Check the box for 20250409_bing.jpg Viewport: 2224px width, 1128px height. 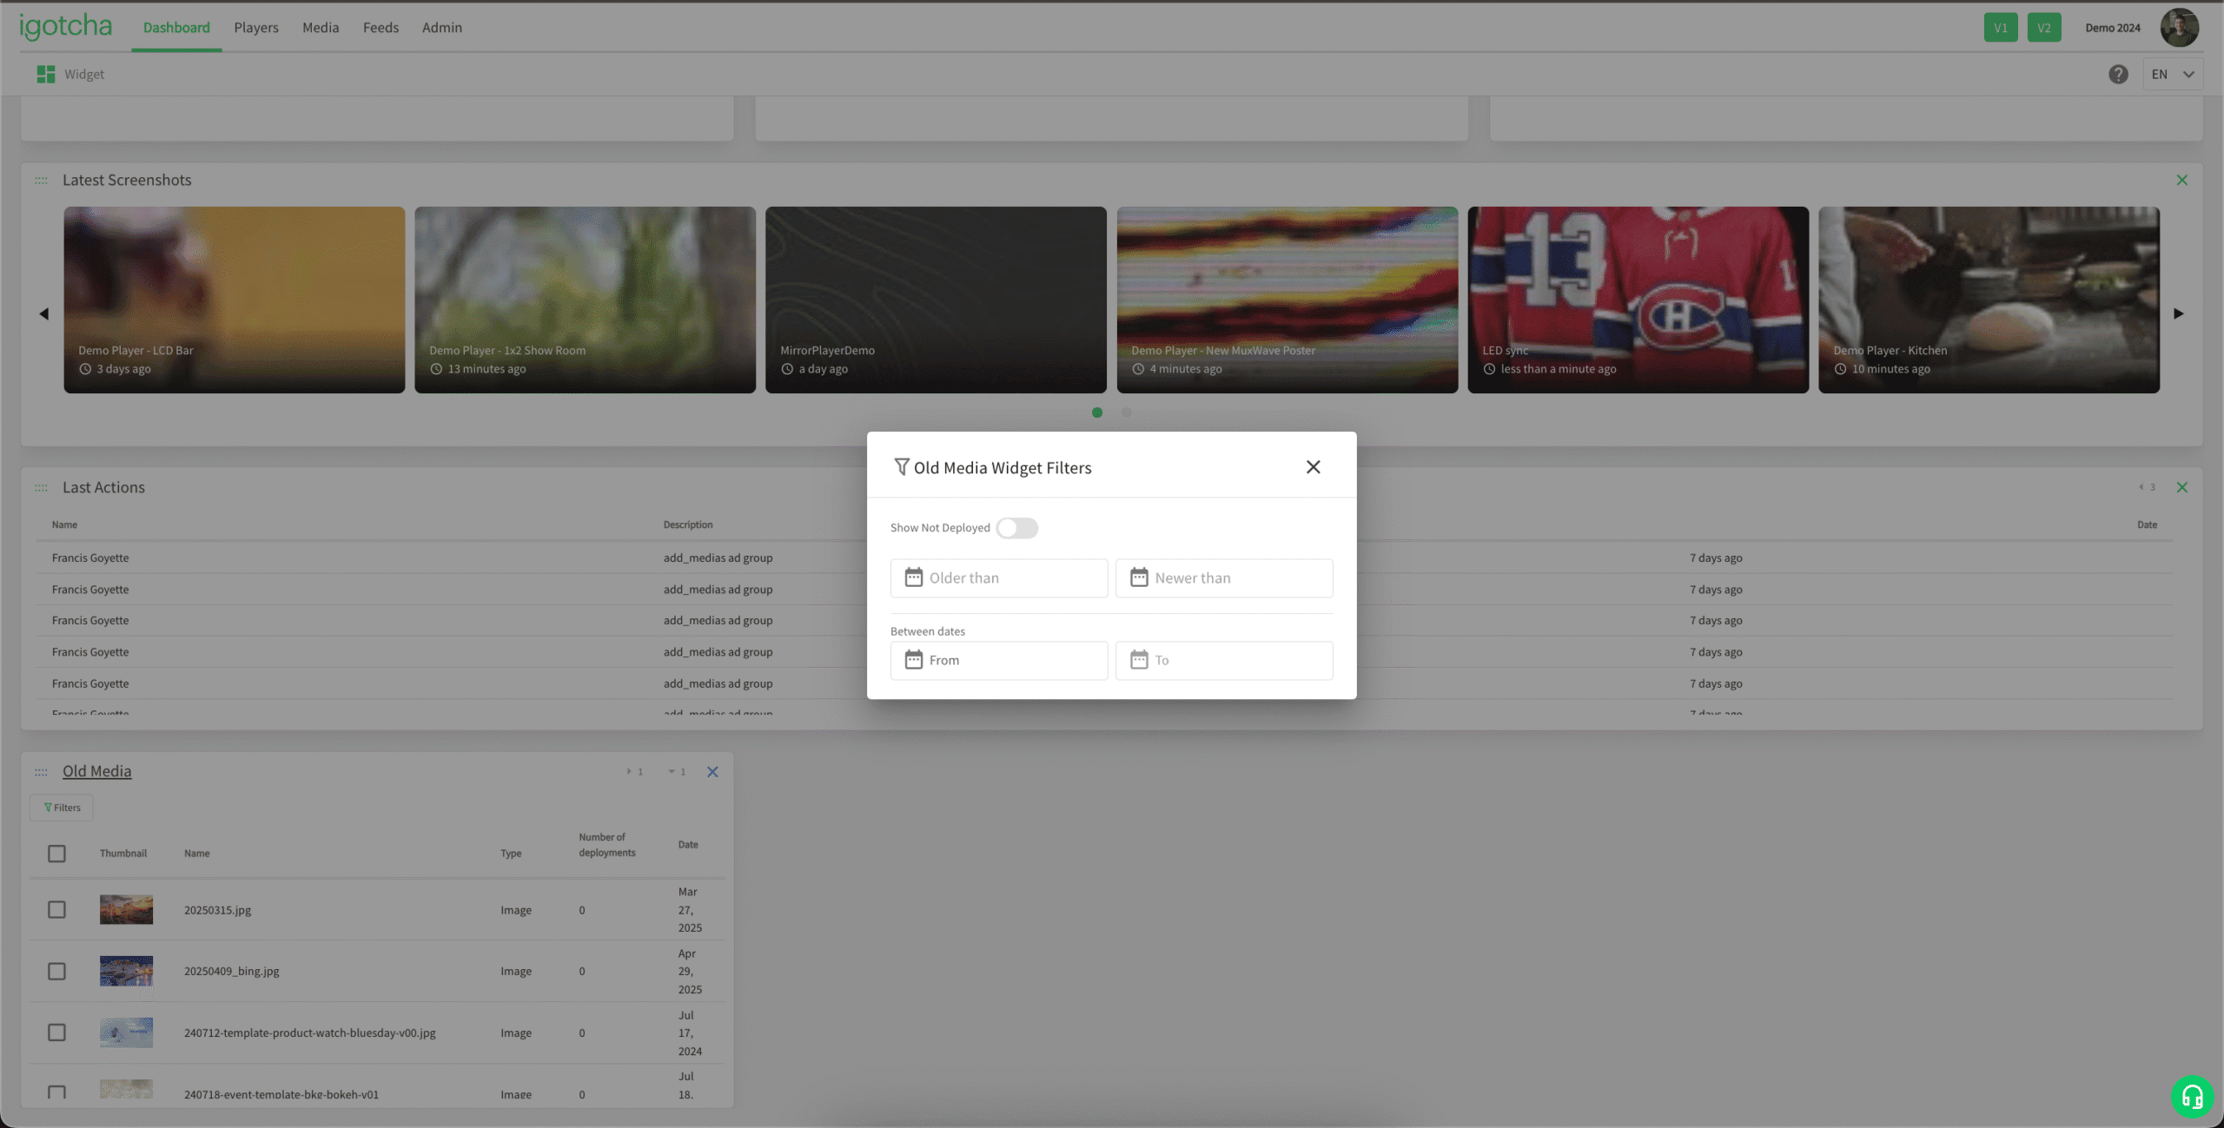[x=56, y=971]
